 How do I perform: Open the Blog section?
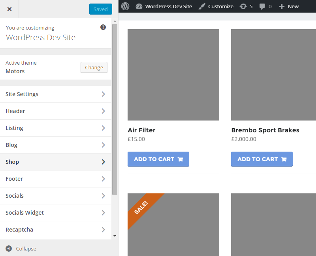[x=56, y=145]
